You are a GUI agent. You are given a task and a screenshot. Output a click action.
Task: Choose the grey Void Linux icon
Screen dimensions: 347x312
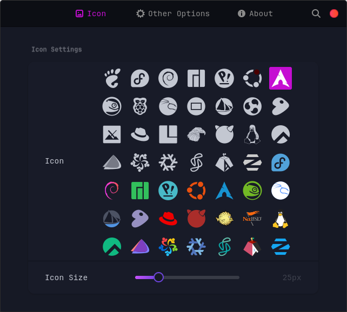196,162
